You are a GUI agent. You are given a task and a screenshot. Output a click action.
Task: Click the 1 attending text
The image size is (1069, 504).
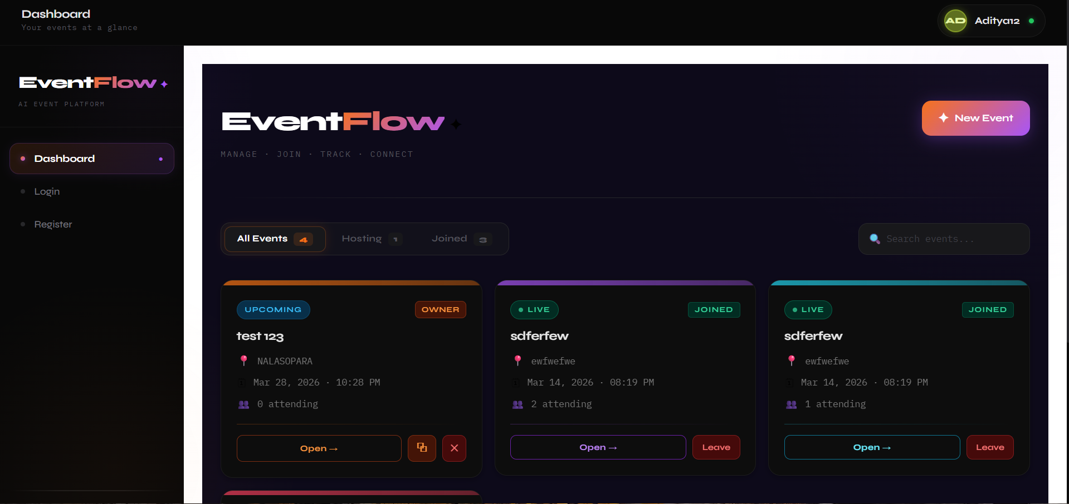pos(835,404)
